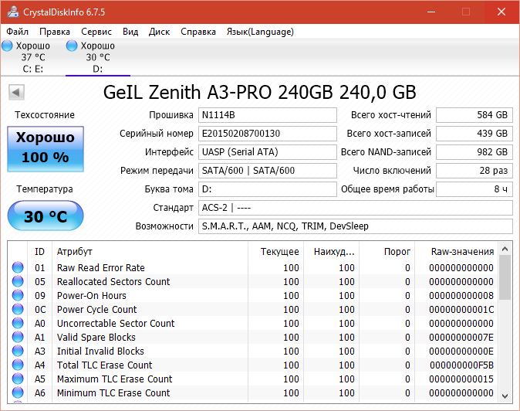Image resolution: width=520 pixels, height=411 pixels.
Task: Open the Диск menu
Action: pyautogui.click(x=159, y=32)
